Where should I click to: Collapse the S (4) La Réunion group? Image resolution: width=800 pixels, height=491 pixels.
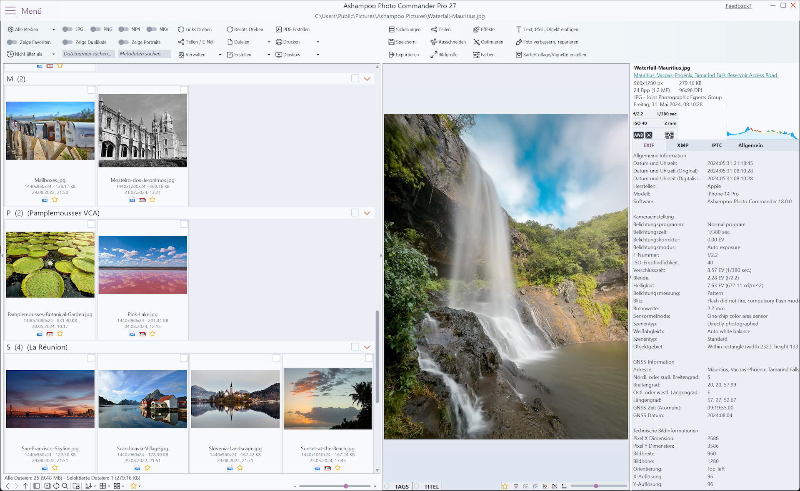pos(367,347)
